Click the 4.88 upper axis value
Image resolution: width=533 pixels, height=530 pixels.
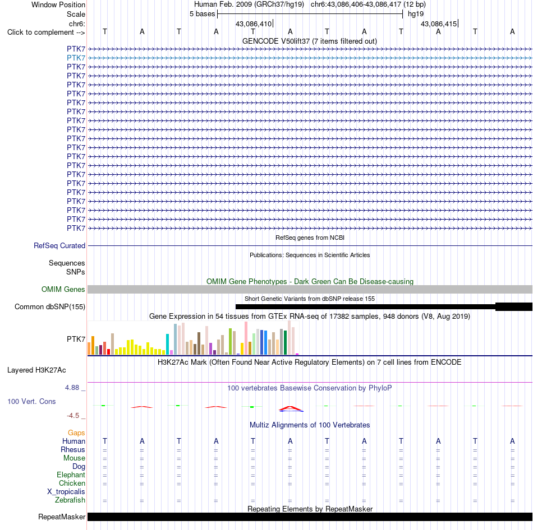[x=72, y=387]
